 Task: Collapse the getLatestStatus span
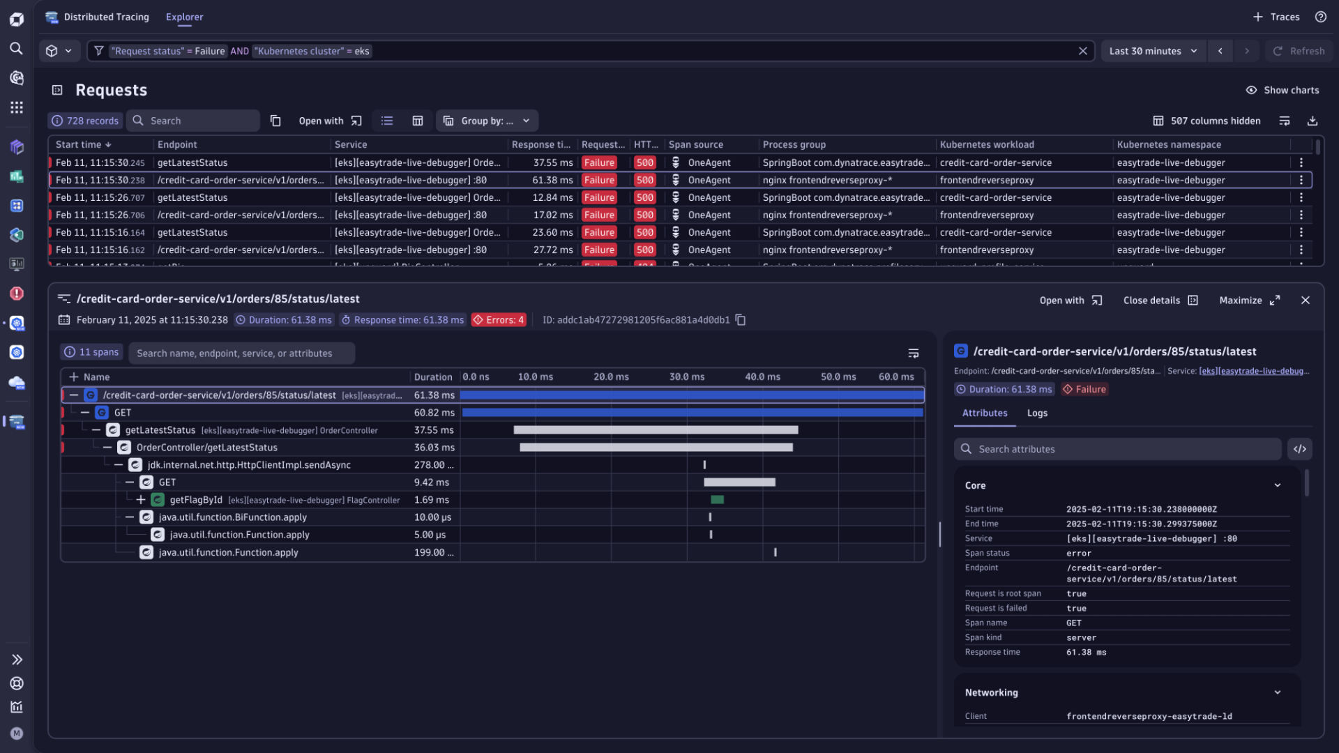96,430
